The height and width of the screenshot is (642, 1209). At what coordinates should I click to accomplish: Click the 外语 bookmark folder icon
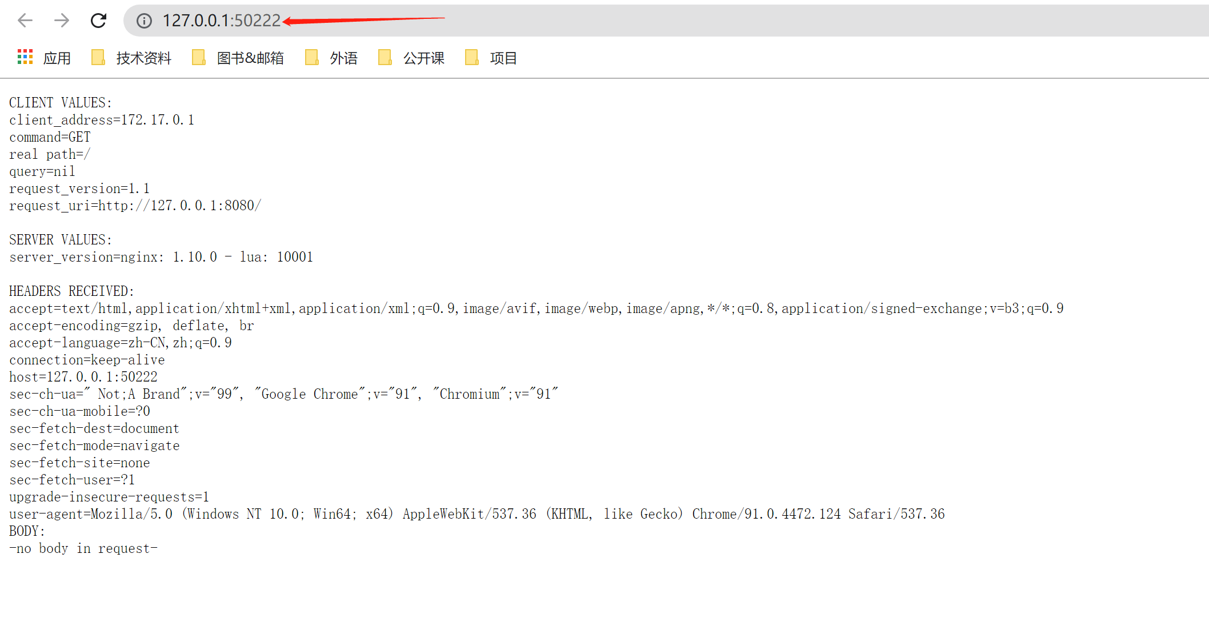click(311, 57)
